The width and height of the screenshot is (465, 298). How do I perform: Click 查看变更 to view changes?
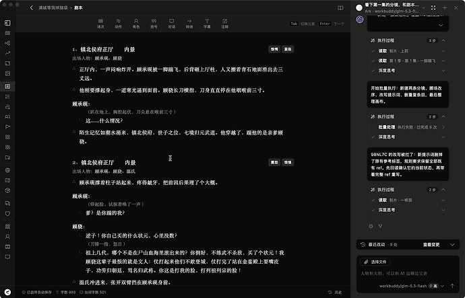click(431, 244)
